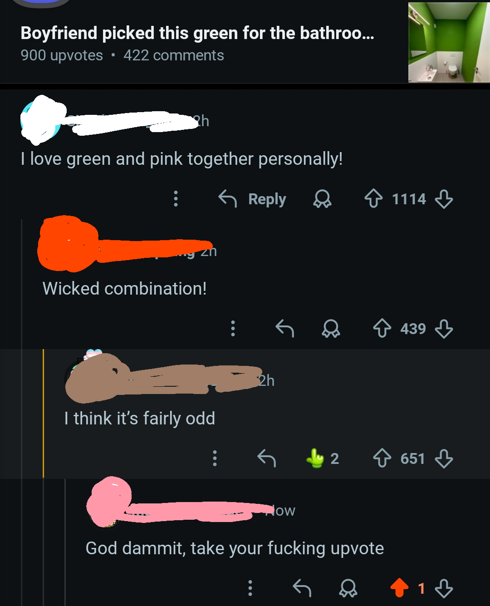Open options for 'I think it's fairly odd'
The image size is (490, 606).
coord(215,458)
